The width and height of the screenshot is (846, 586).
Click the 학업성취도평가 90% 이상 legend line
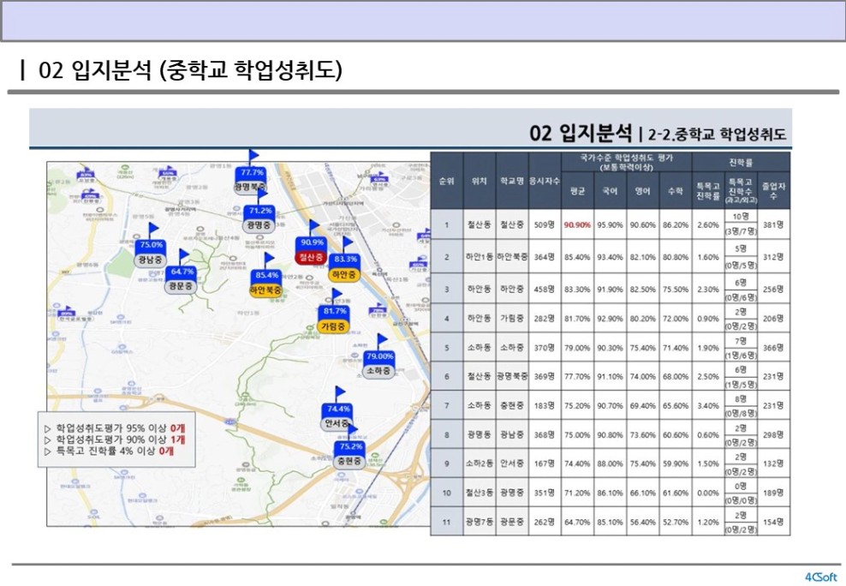tap(115, 439)
